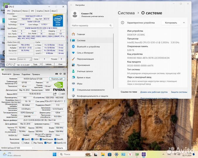Click the BIOS export share icon in GPU-Z
Screen dimensions: 198x158
click(x=55, y=94)
